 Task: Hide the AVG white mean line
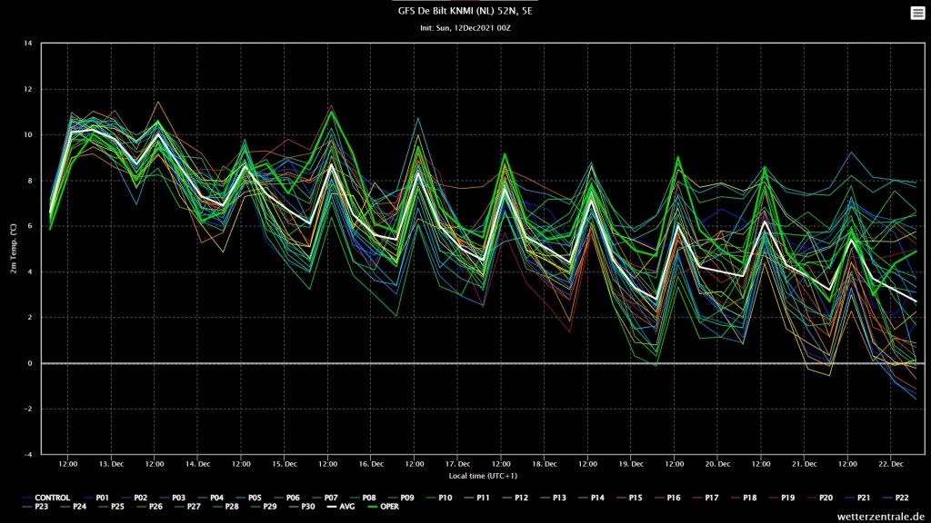click(x=340, y=507)
